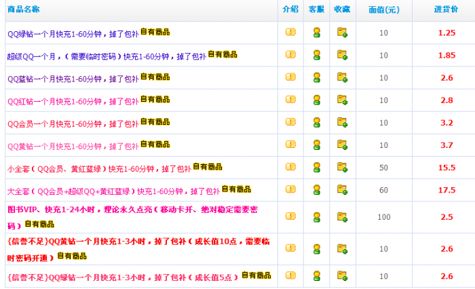Contact customer service for QQ黄钻一个月 3.7 row
This screenshot has width=475, height=289.
pos(317,144)
